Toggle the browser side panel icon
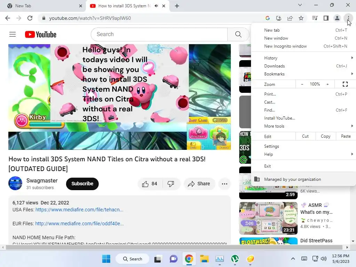 (x=326, y=18)
